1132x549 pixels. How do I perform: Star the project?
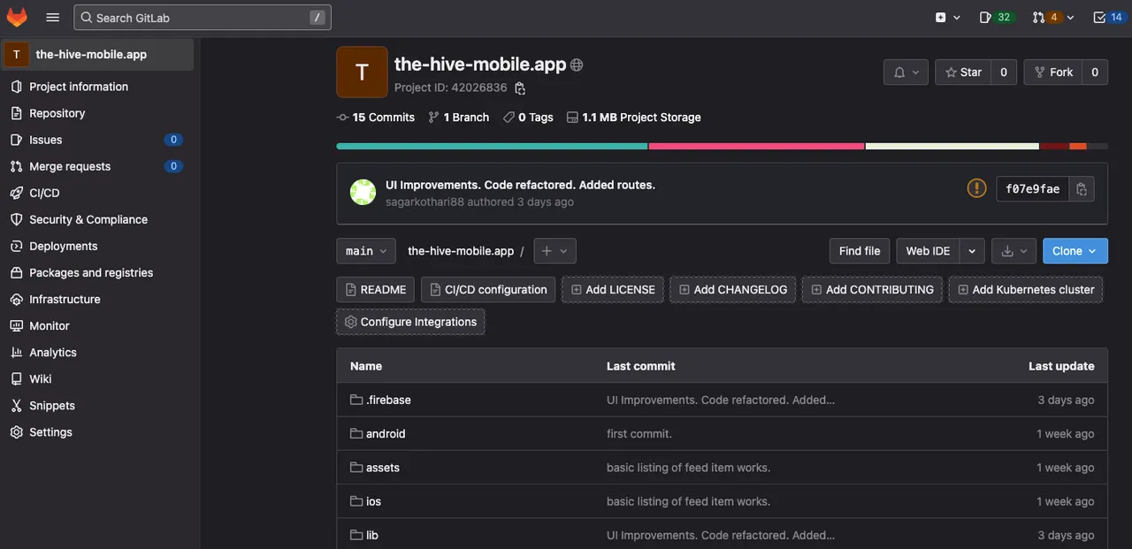click(x=963, y=72)
